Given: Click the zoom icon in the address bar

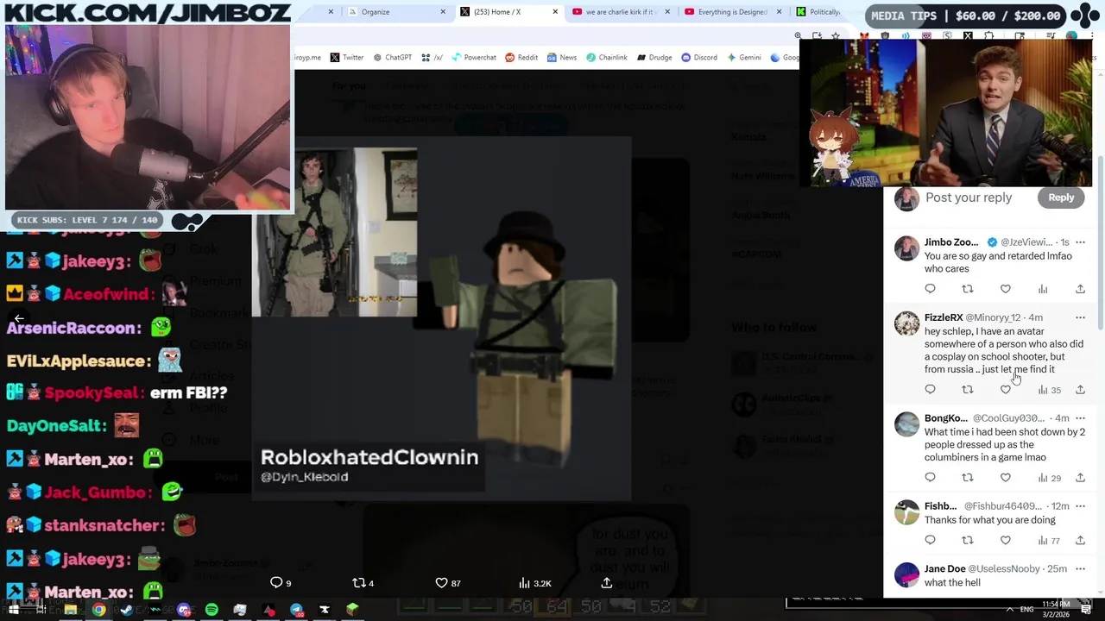Looking at the screenshot, I should (x=798, y=35).
